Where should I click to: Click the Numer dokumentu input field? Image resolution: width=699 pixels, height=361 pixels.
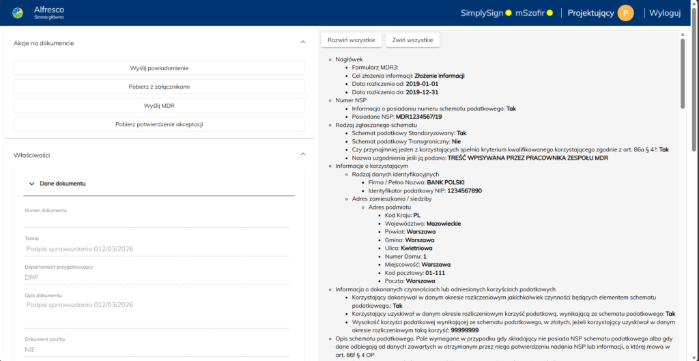(157, 221)
